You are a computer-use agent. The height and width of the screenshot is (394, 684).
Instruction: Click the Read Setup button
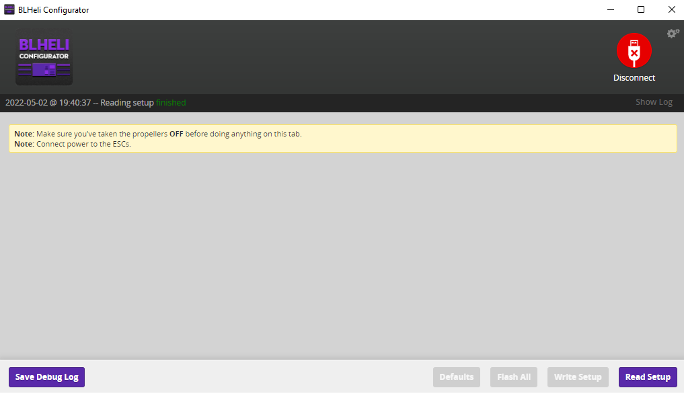[648, 377]
